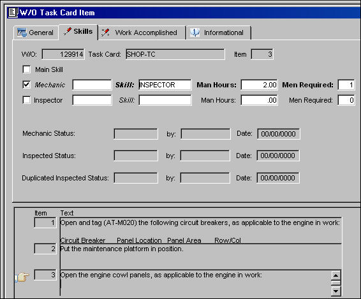Screen dimensions: 361x299
Task: Click the empty field beside Mechanic checkbox
Action: (x=92, y=85)
